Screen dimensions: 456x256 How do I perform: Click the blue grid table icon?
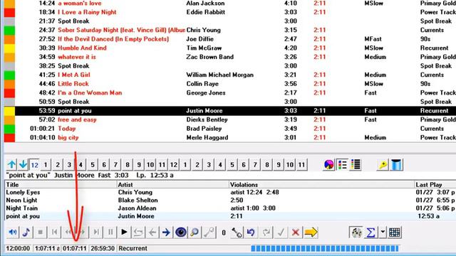(x=395, y=233)
